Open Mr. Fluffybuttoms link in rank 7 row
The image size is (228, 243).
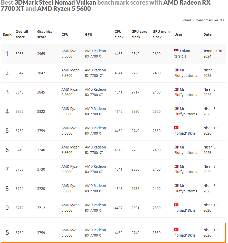tap(186, 169)
